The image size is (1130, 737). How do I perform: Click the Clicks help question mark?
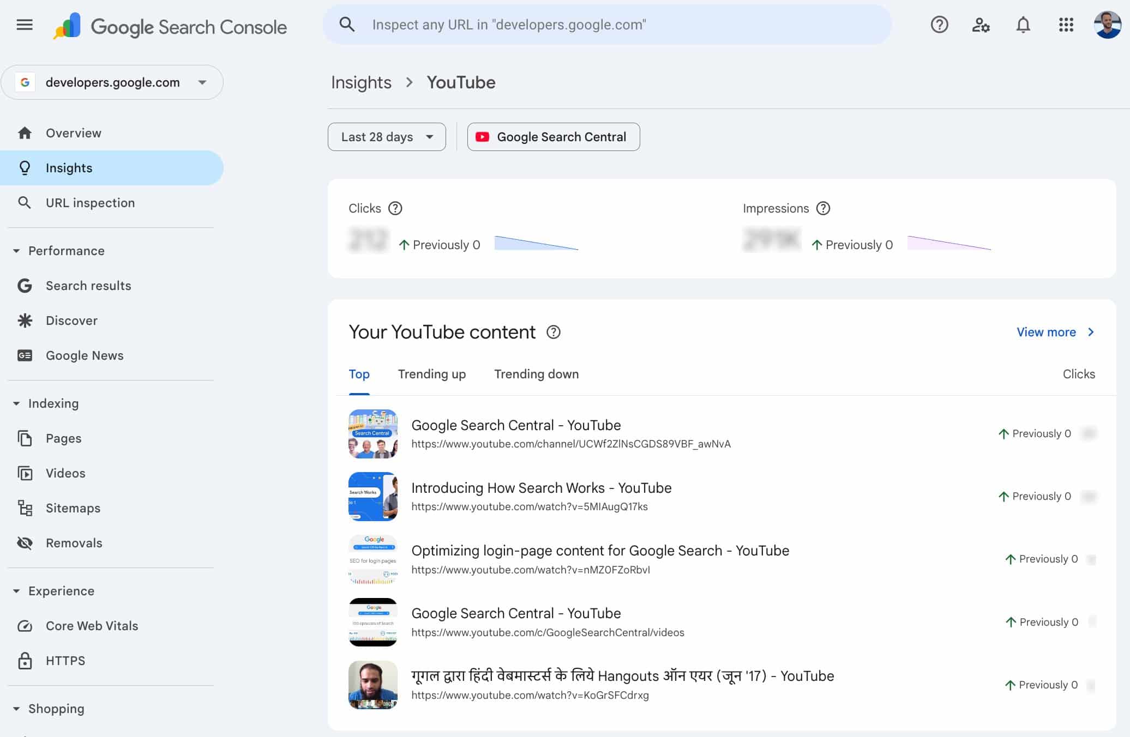pyautogui.click(x=395, y=208)
